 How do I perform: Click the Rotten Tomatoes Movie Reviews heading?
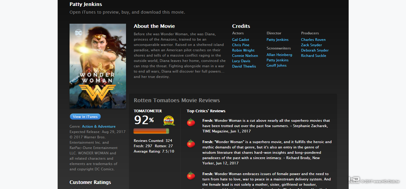click(177, 100)
